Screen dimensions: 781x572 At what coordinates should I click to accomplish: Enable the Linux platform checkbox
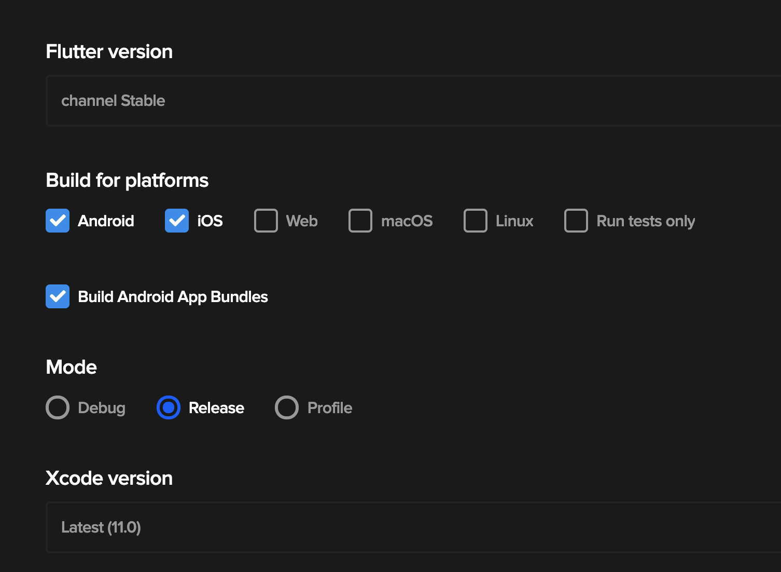(476, 221)
